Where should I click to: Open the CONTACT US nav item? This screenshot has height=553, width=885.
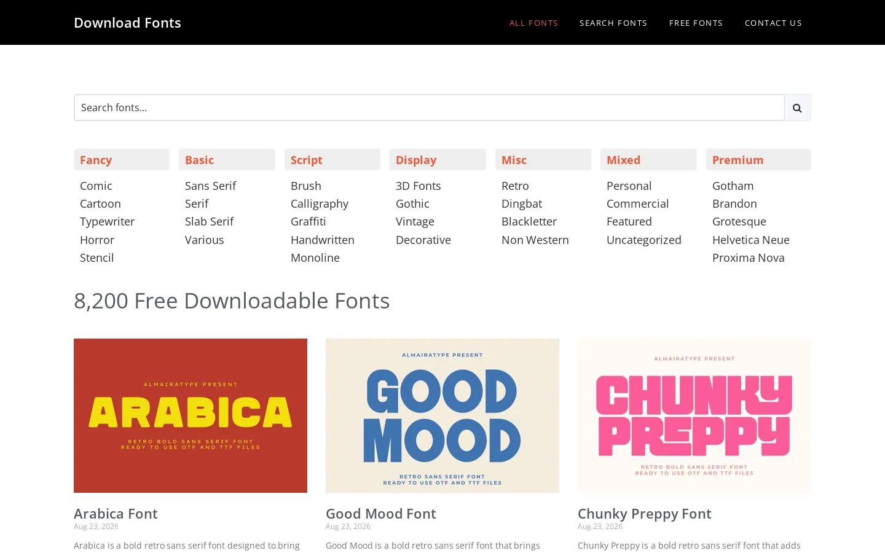coord(773,23)
